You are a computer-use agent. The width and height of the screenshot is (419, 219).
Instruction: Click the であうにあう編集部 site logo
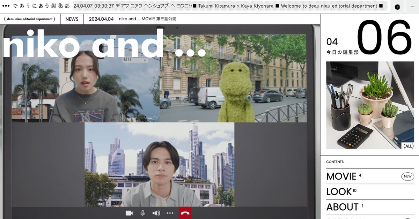pyautogui.click(x=41, y=6)
